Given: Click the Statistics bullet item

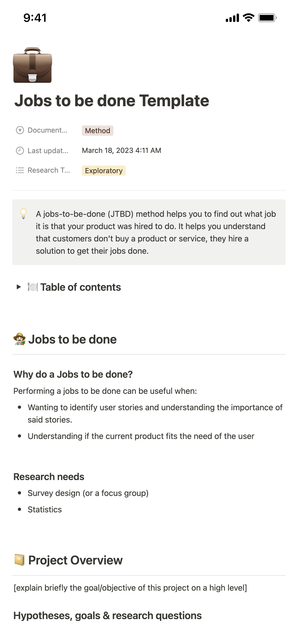Looking at the screenshot, I should tap(45, 510).
